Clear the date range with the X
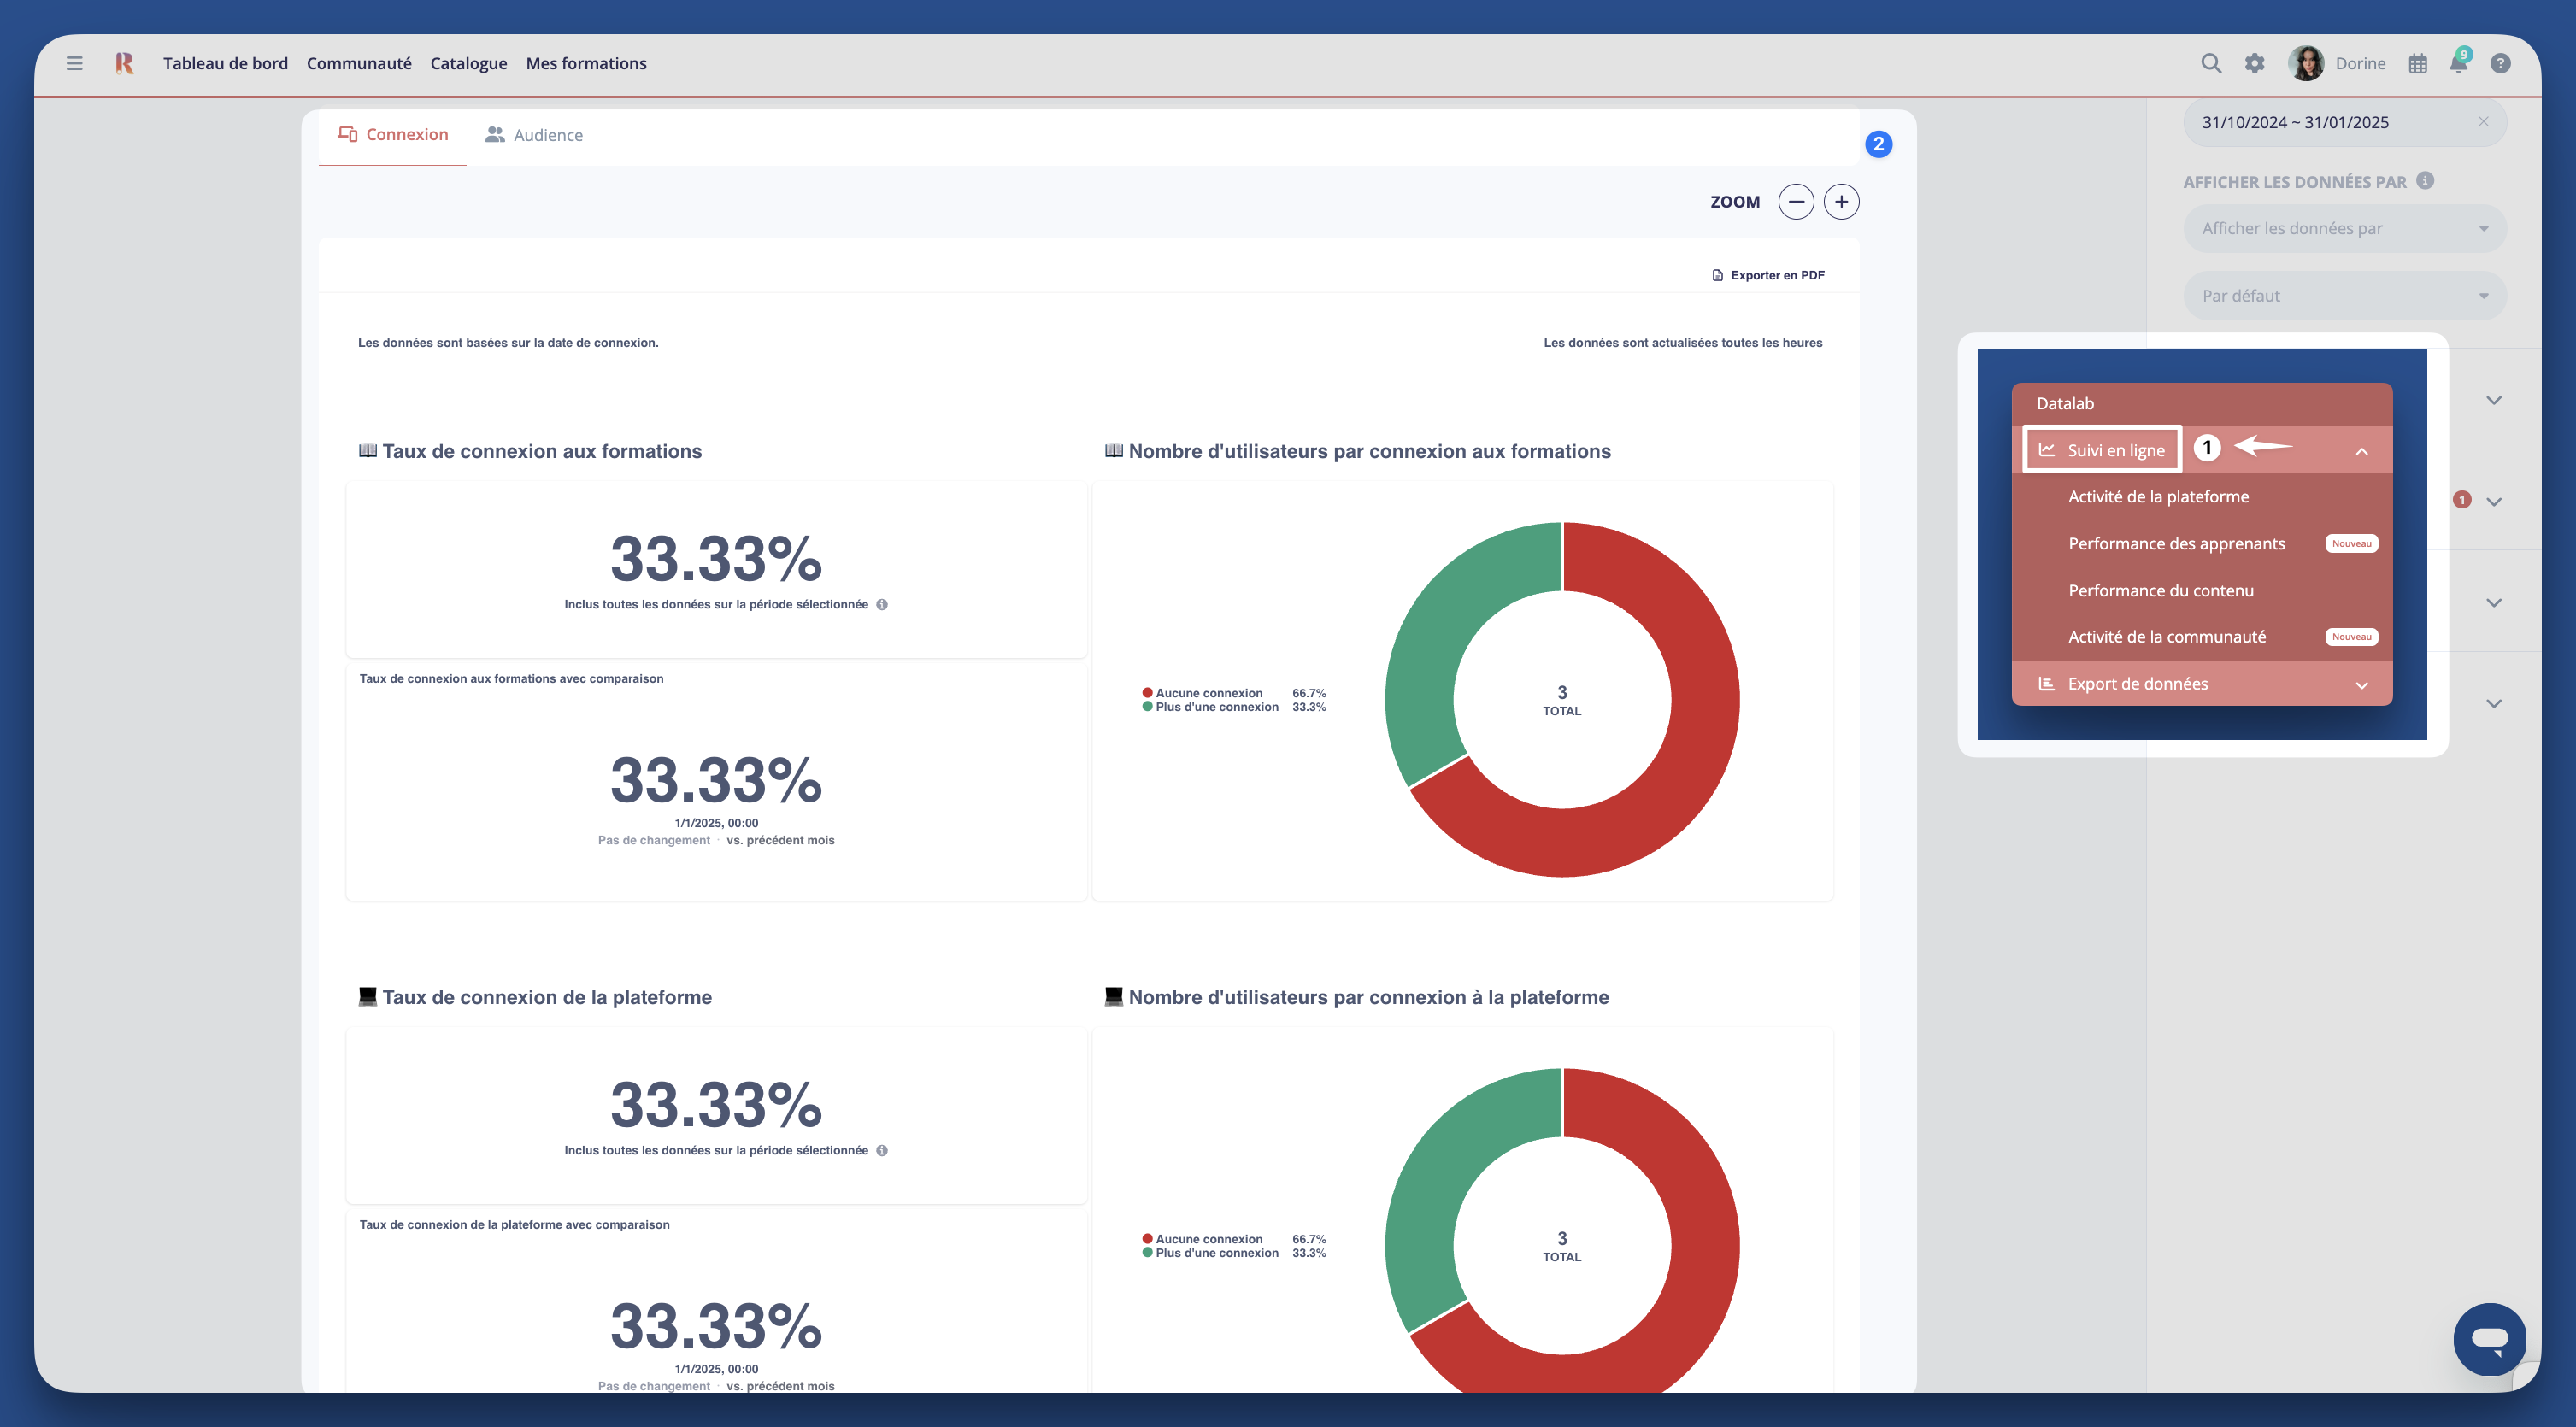 click(2483, 121)
